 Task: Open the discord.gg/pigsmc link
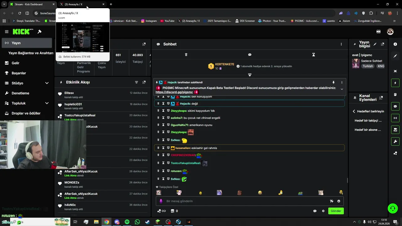point(174,92)
